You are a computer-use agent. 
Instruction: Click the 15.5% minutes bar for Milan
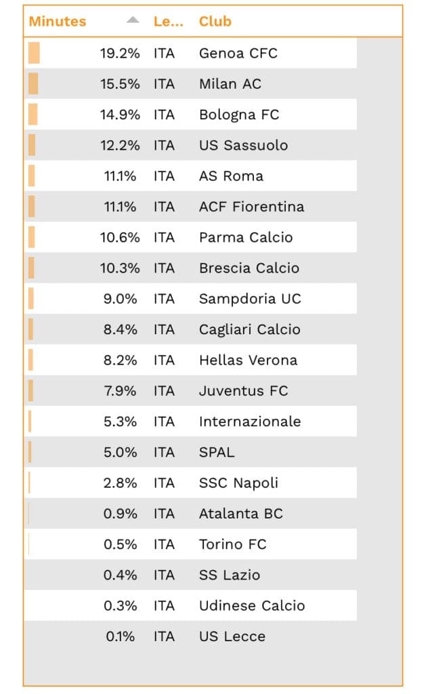point(33,84)
